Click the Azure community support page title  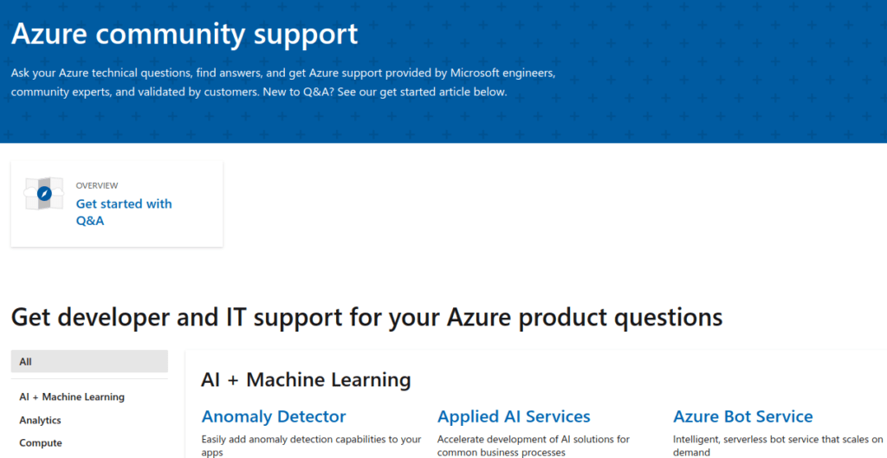(x=185, y=34)
